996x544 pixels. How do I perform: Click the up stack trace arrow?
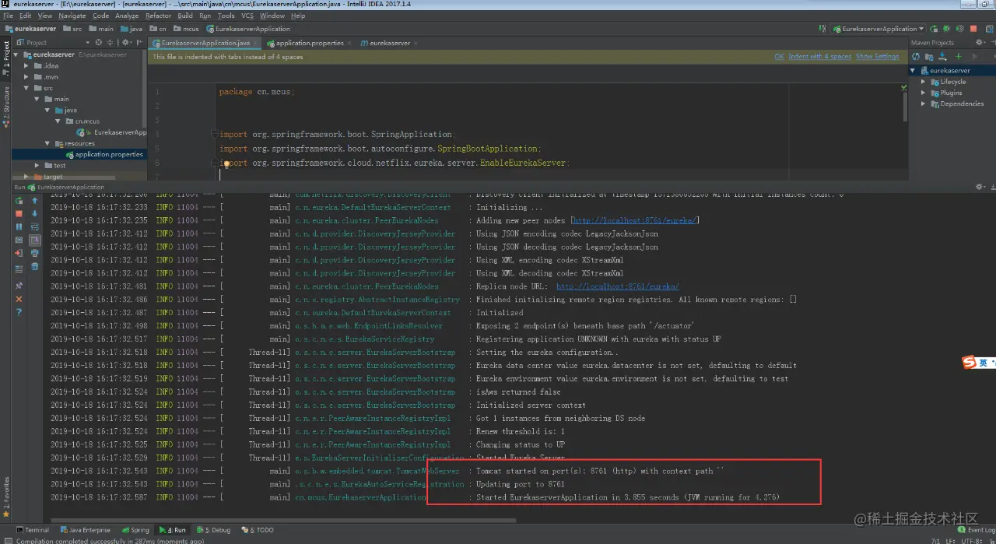[35, 200]
